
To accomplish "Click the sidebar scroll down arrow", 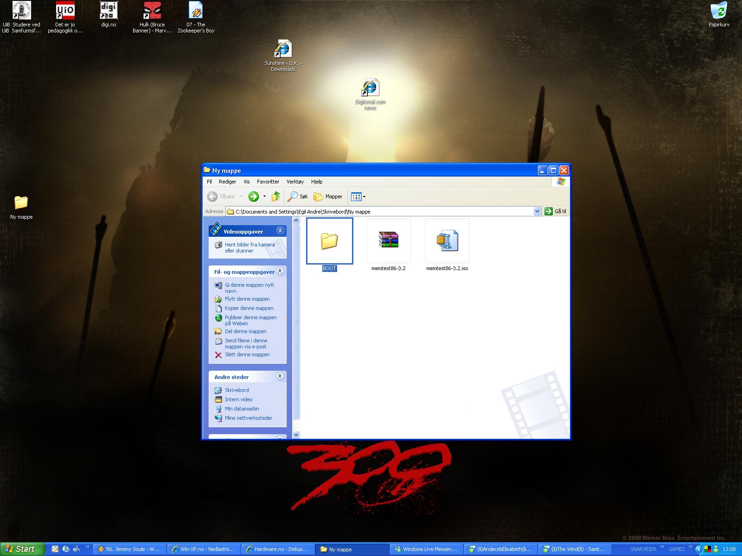I will click(x=296, y=435).
